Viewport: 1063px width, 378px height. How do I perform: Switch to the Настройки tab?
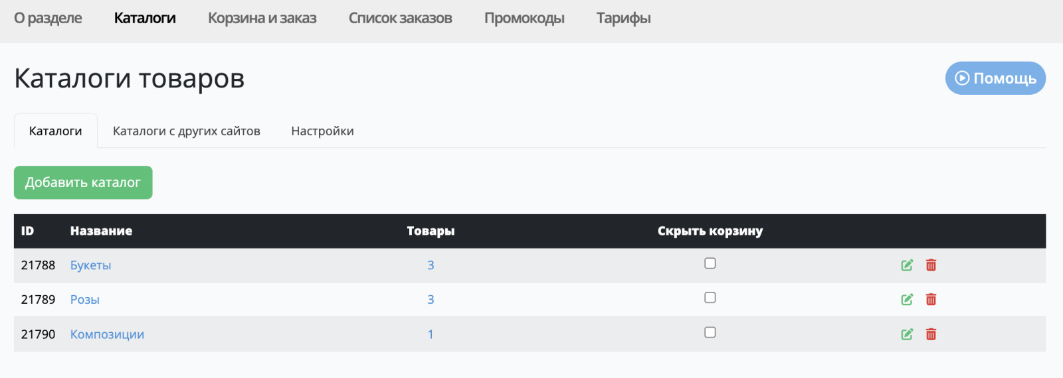(322, 131)
